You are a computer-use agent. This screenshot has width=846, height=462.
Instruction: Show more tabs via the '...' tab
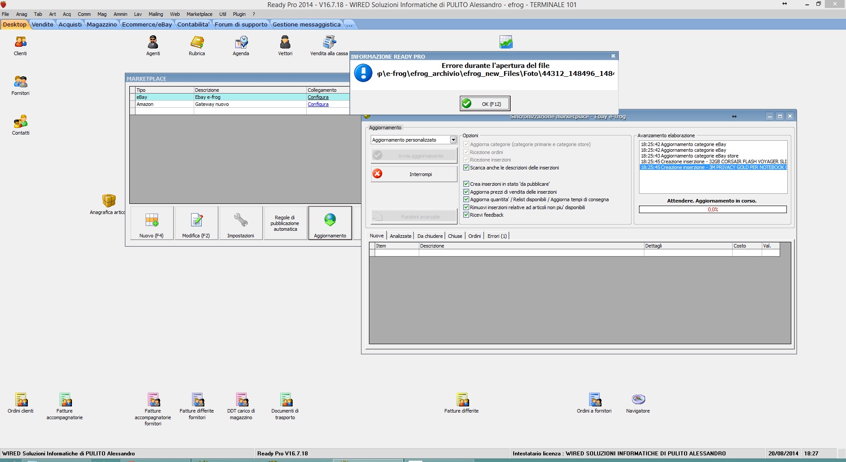[x=350, y=24]
